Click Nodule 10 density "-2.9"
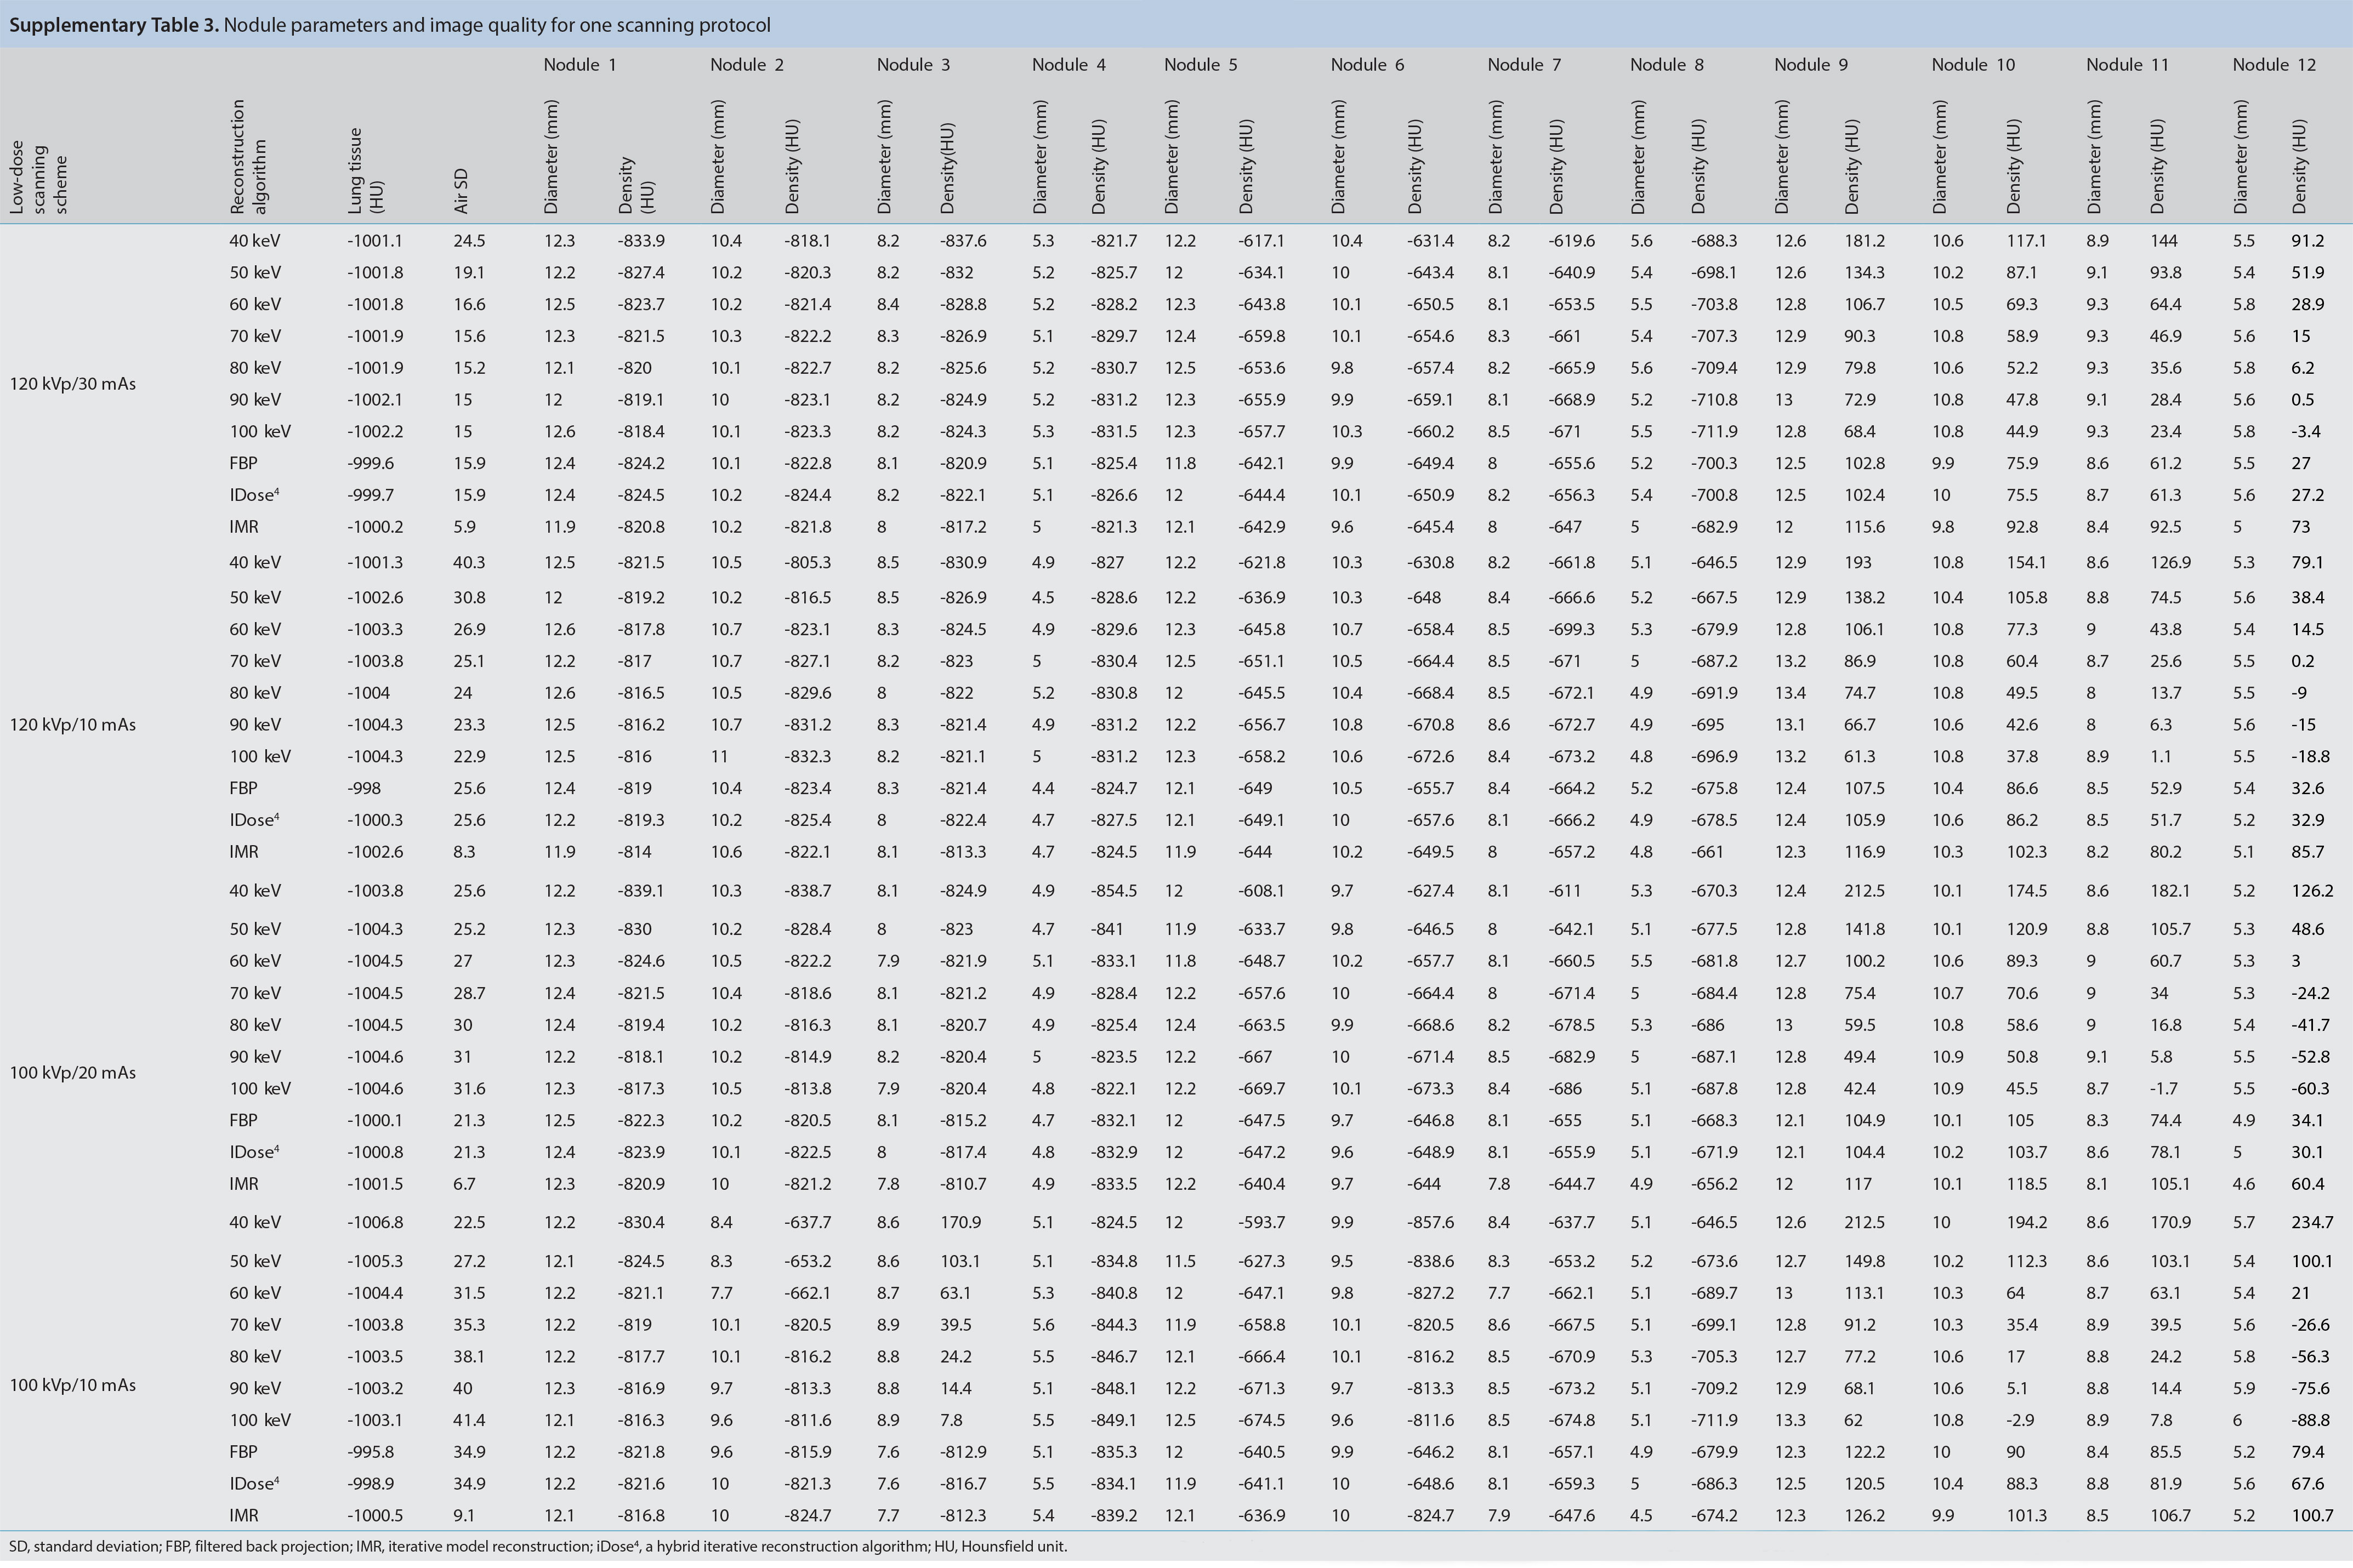Screen dimensions: 2353x1568 click(x=2020, y=1420)
